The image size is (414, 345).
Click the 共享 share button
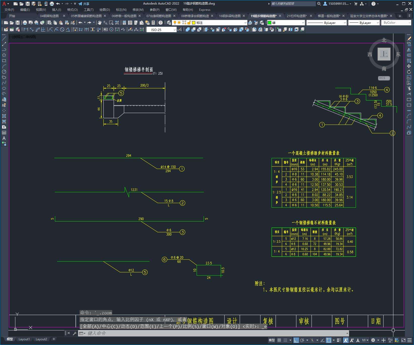click(x=84, y=4)
